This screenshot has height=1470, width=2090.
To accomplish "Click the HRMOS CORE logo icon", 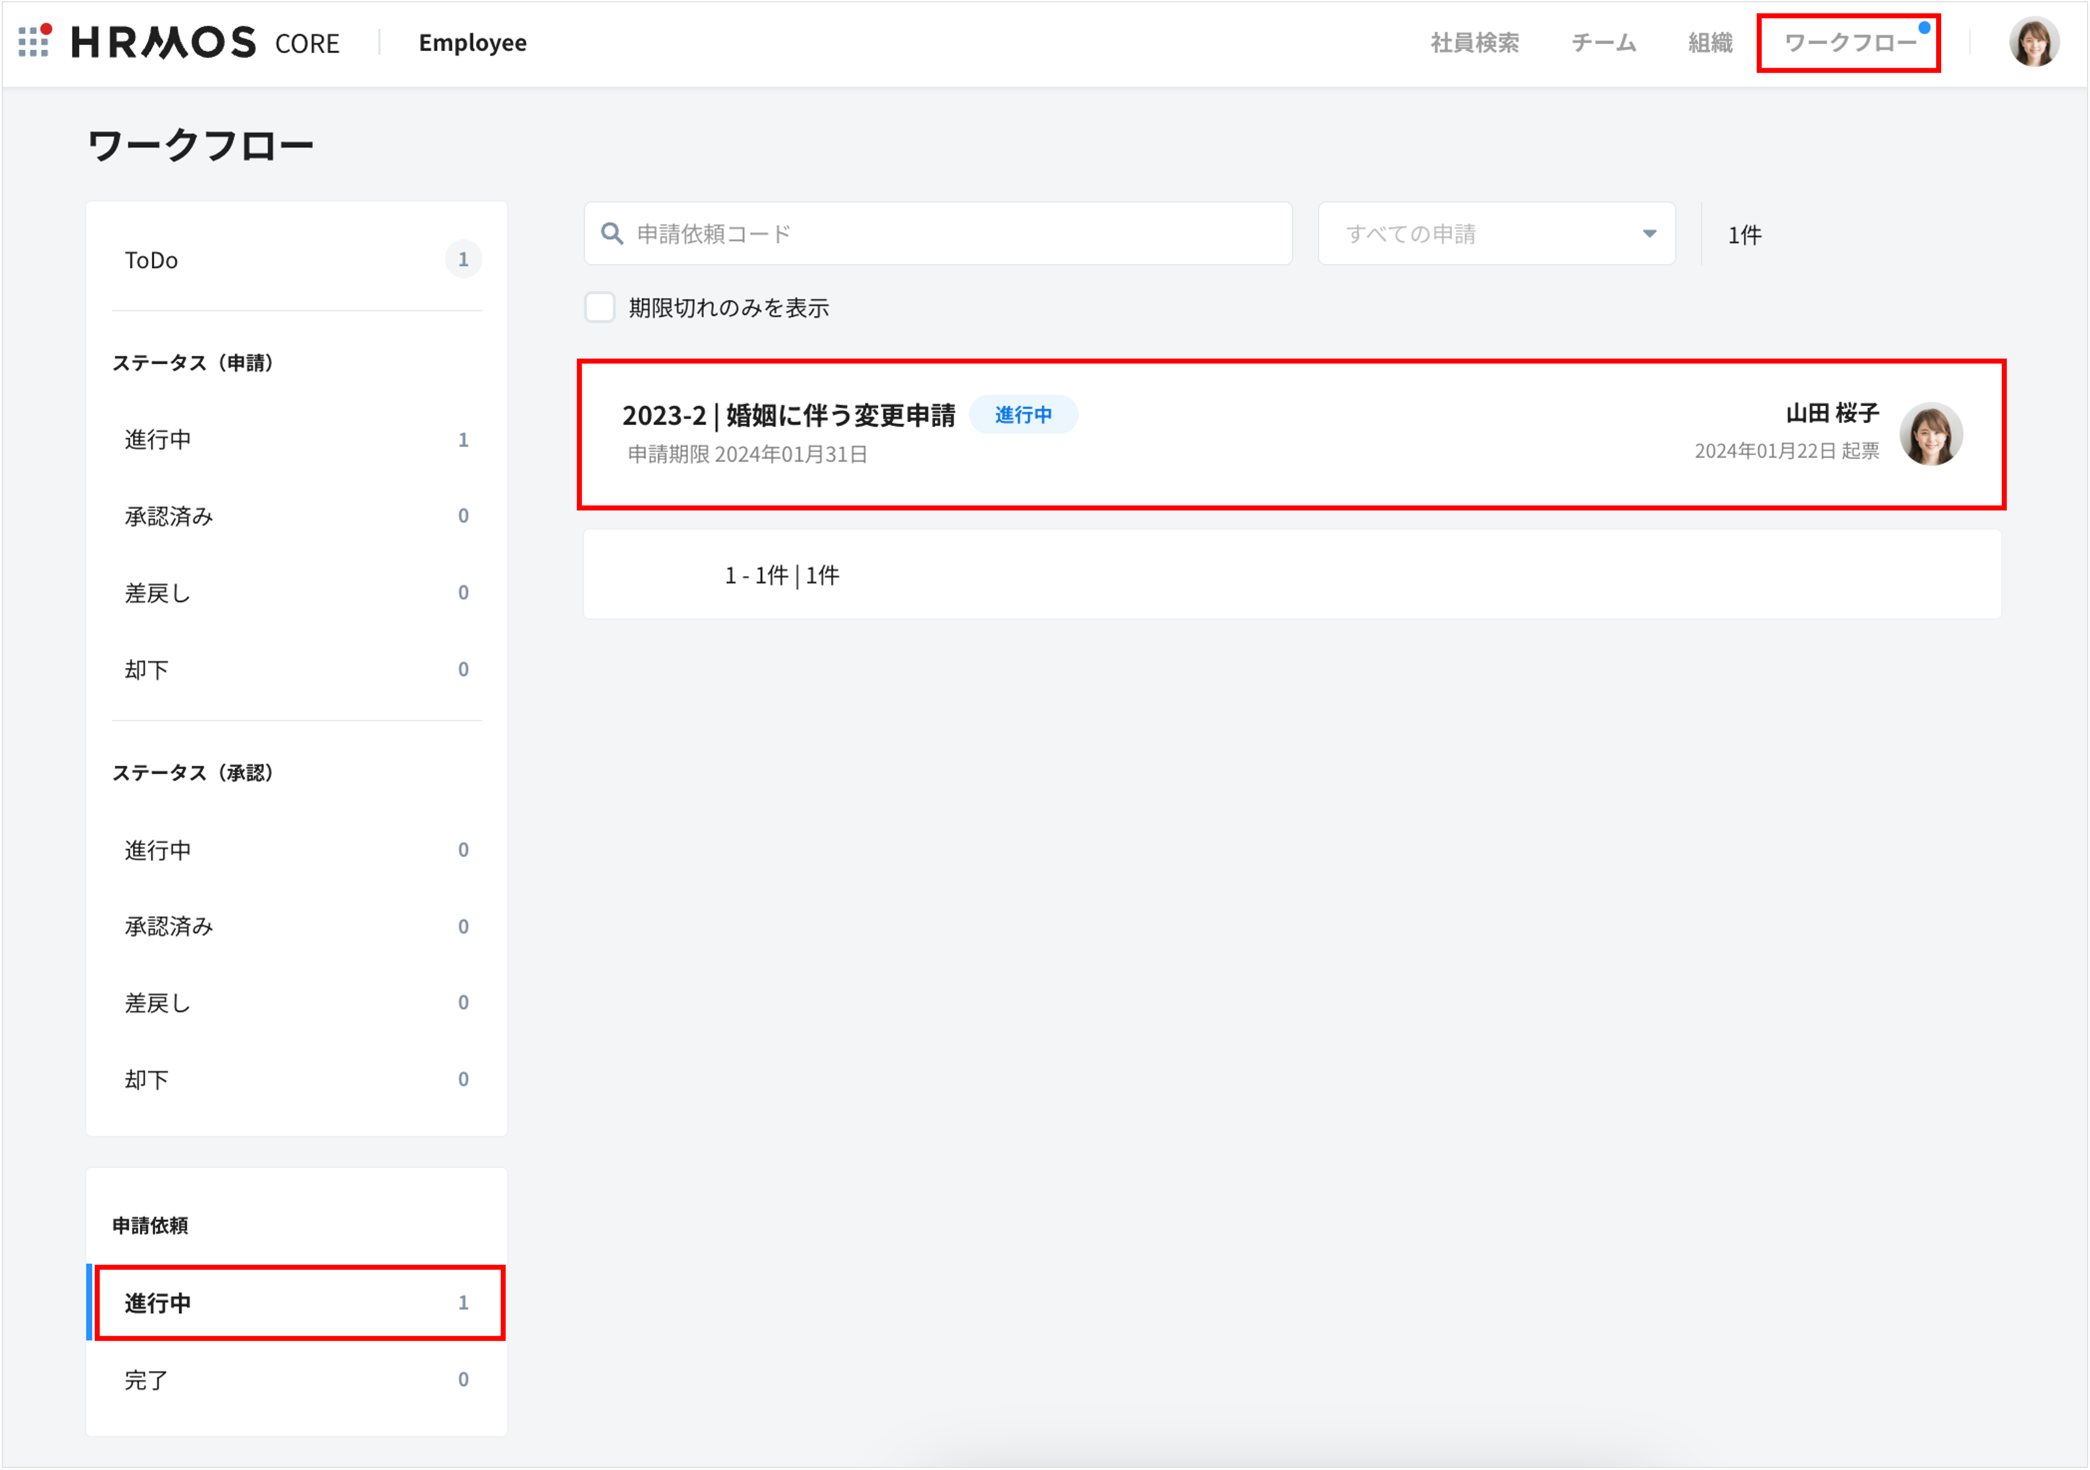I will (x=34, y=42).
